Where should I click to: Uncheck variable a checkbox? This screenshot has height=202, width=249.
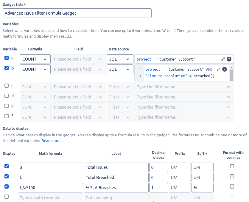click(x=7, y=58)
